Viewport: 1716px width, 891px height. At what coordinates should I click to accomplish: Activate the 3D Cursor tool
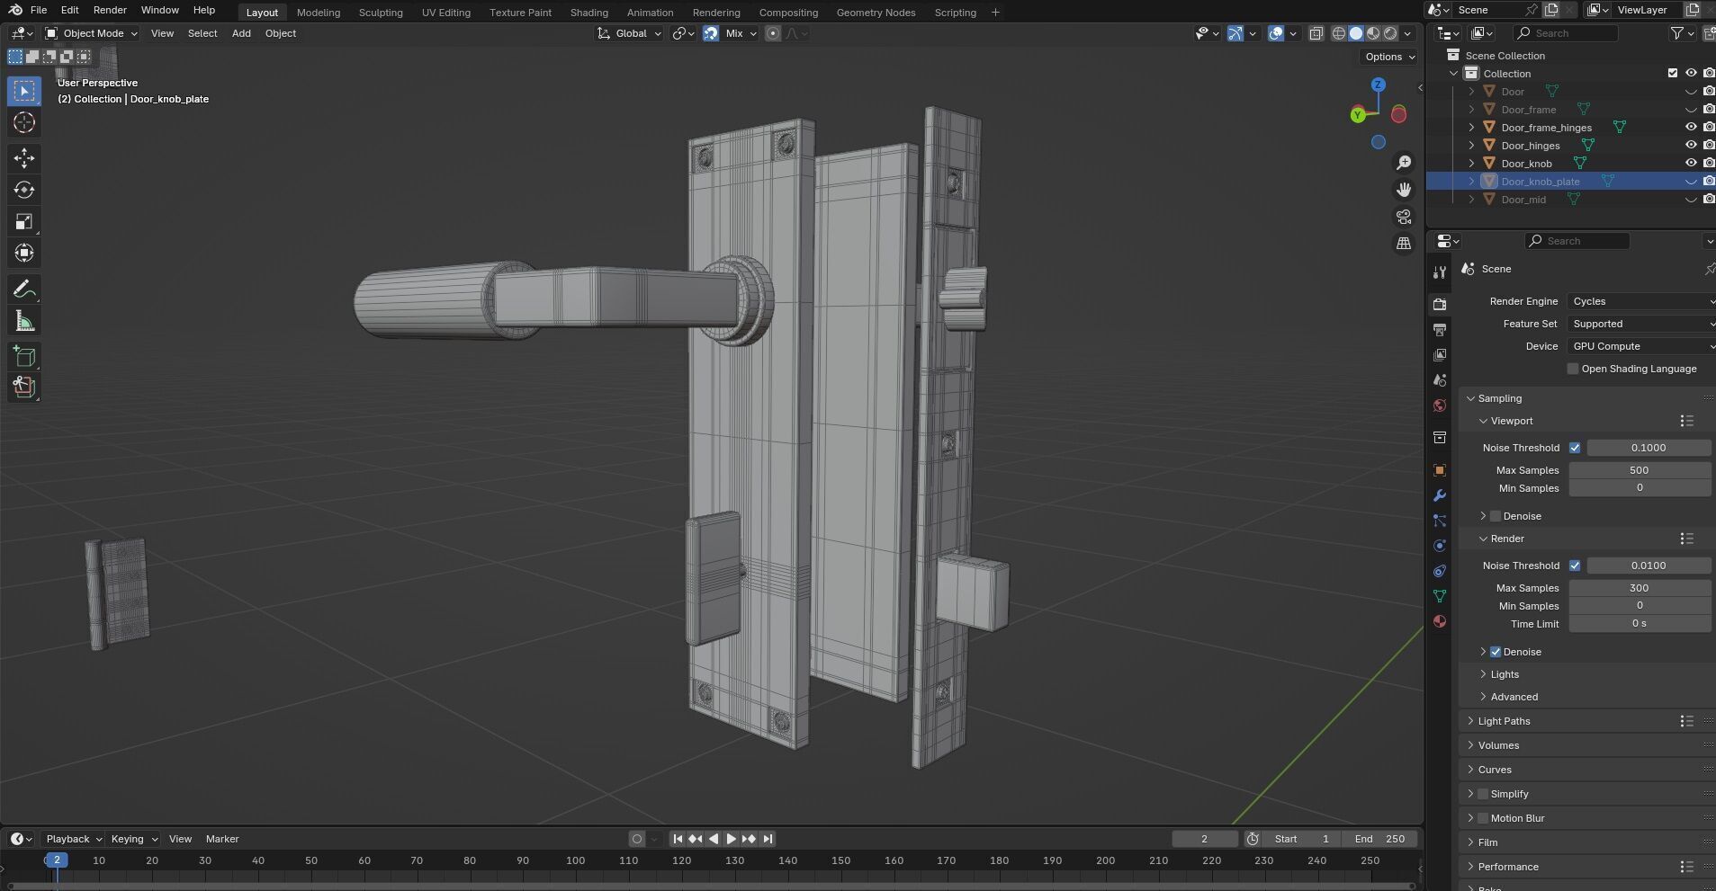pyautogui.click(x=24, y=123)
